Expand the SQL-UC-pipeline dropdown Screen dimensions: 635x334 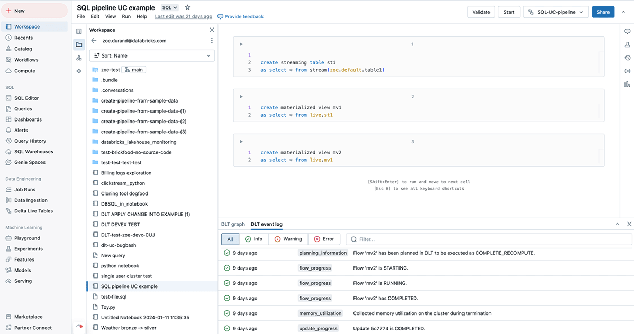[x=556, y=12]
